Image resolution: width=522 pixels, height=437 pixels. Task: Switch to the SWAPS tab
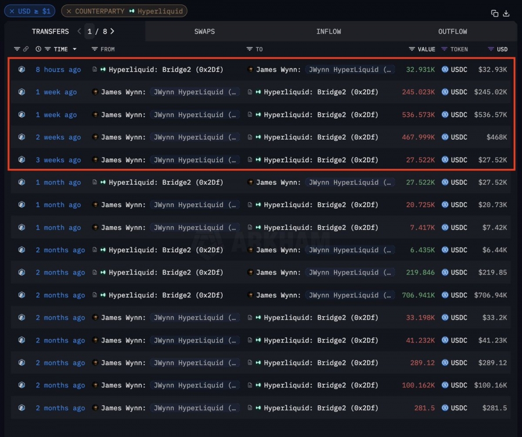tap(205, 31)
